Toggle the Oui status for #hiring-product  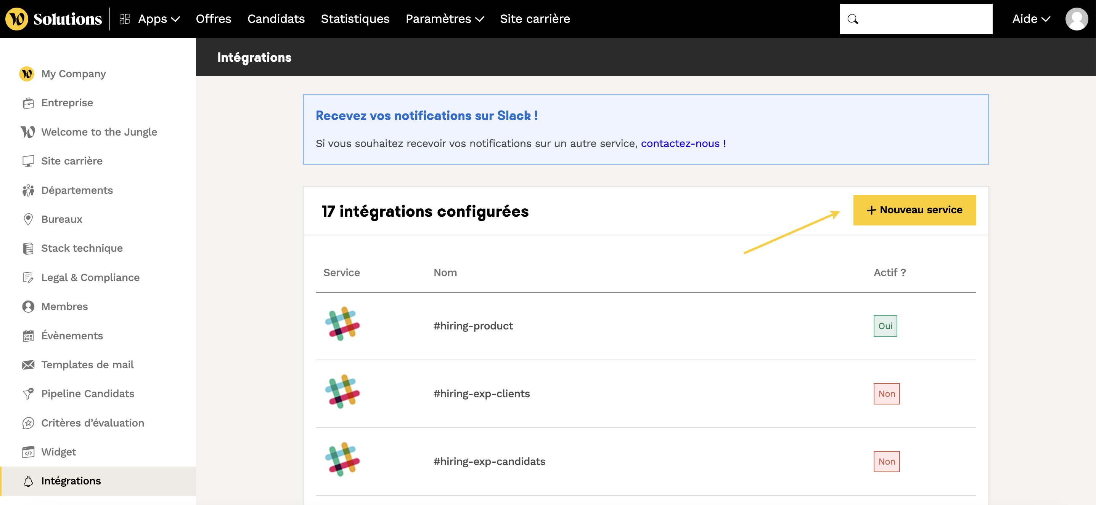coord(885,326)
